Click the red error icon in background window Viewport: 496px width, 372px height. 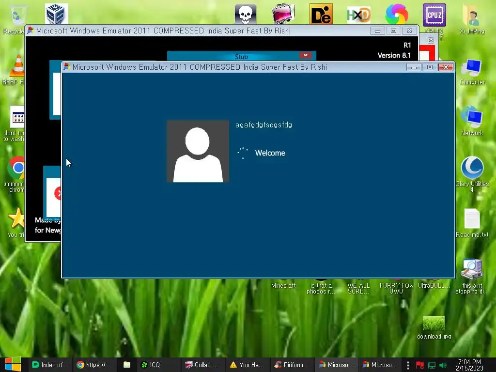point(58,193)
